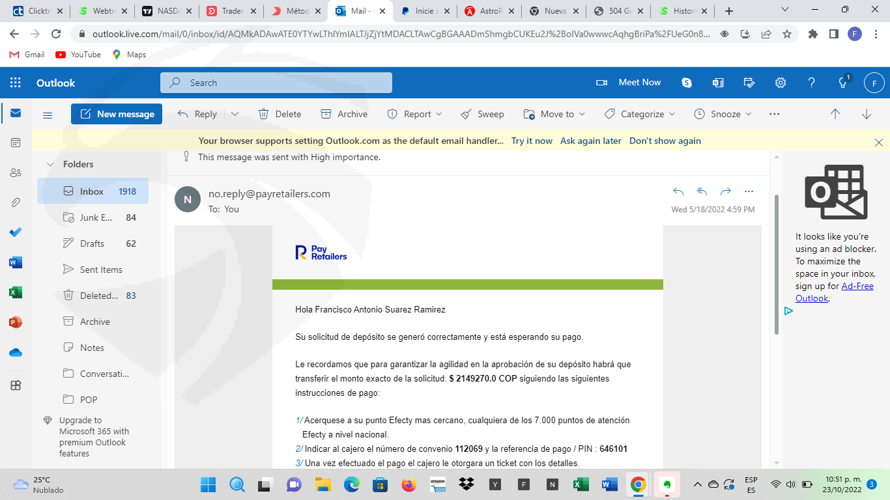890x500 pixels.
Task: Open the Drafts folder
Action: [x=93, y=243]
